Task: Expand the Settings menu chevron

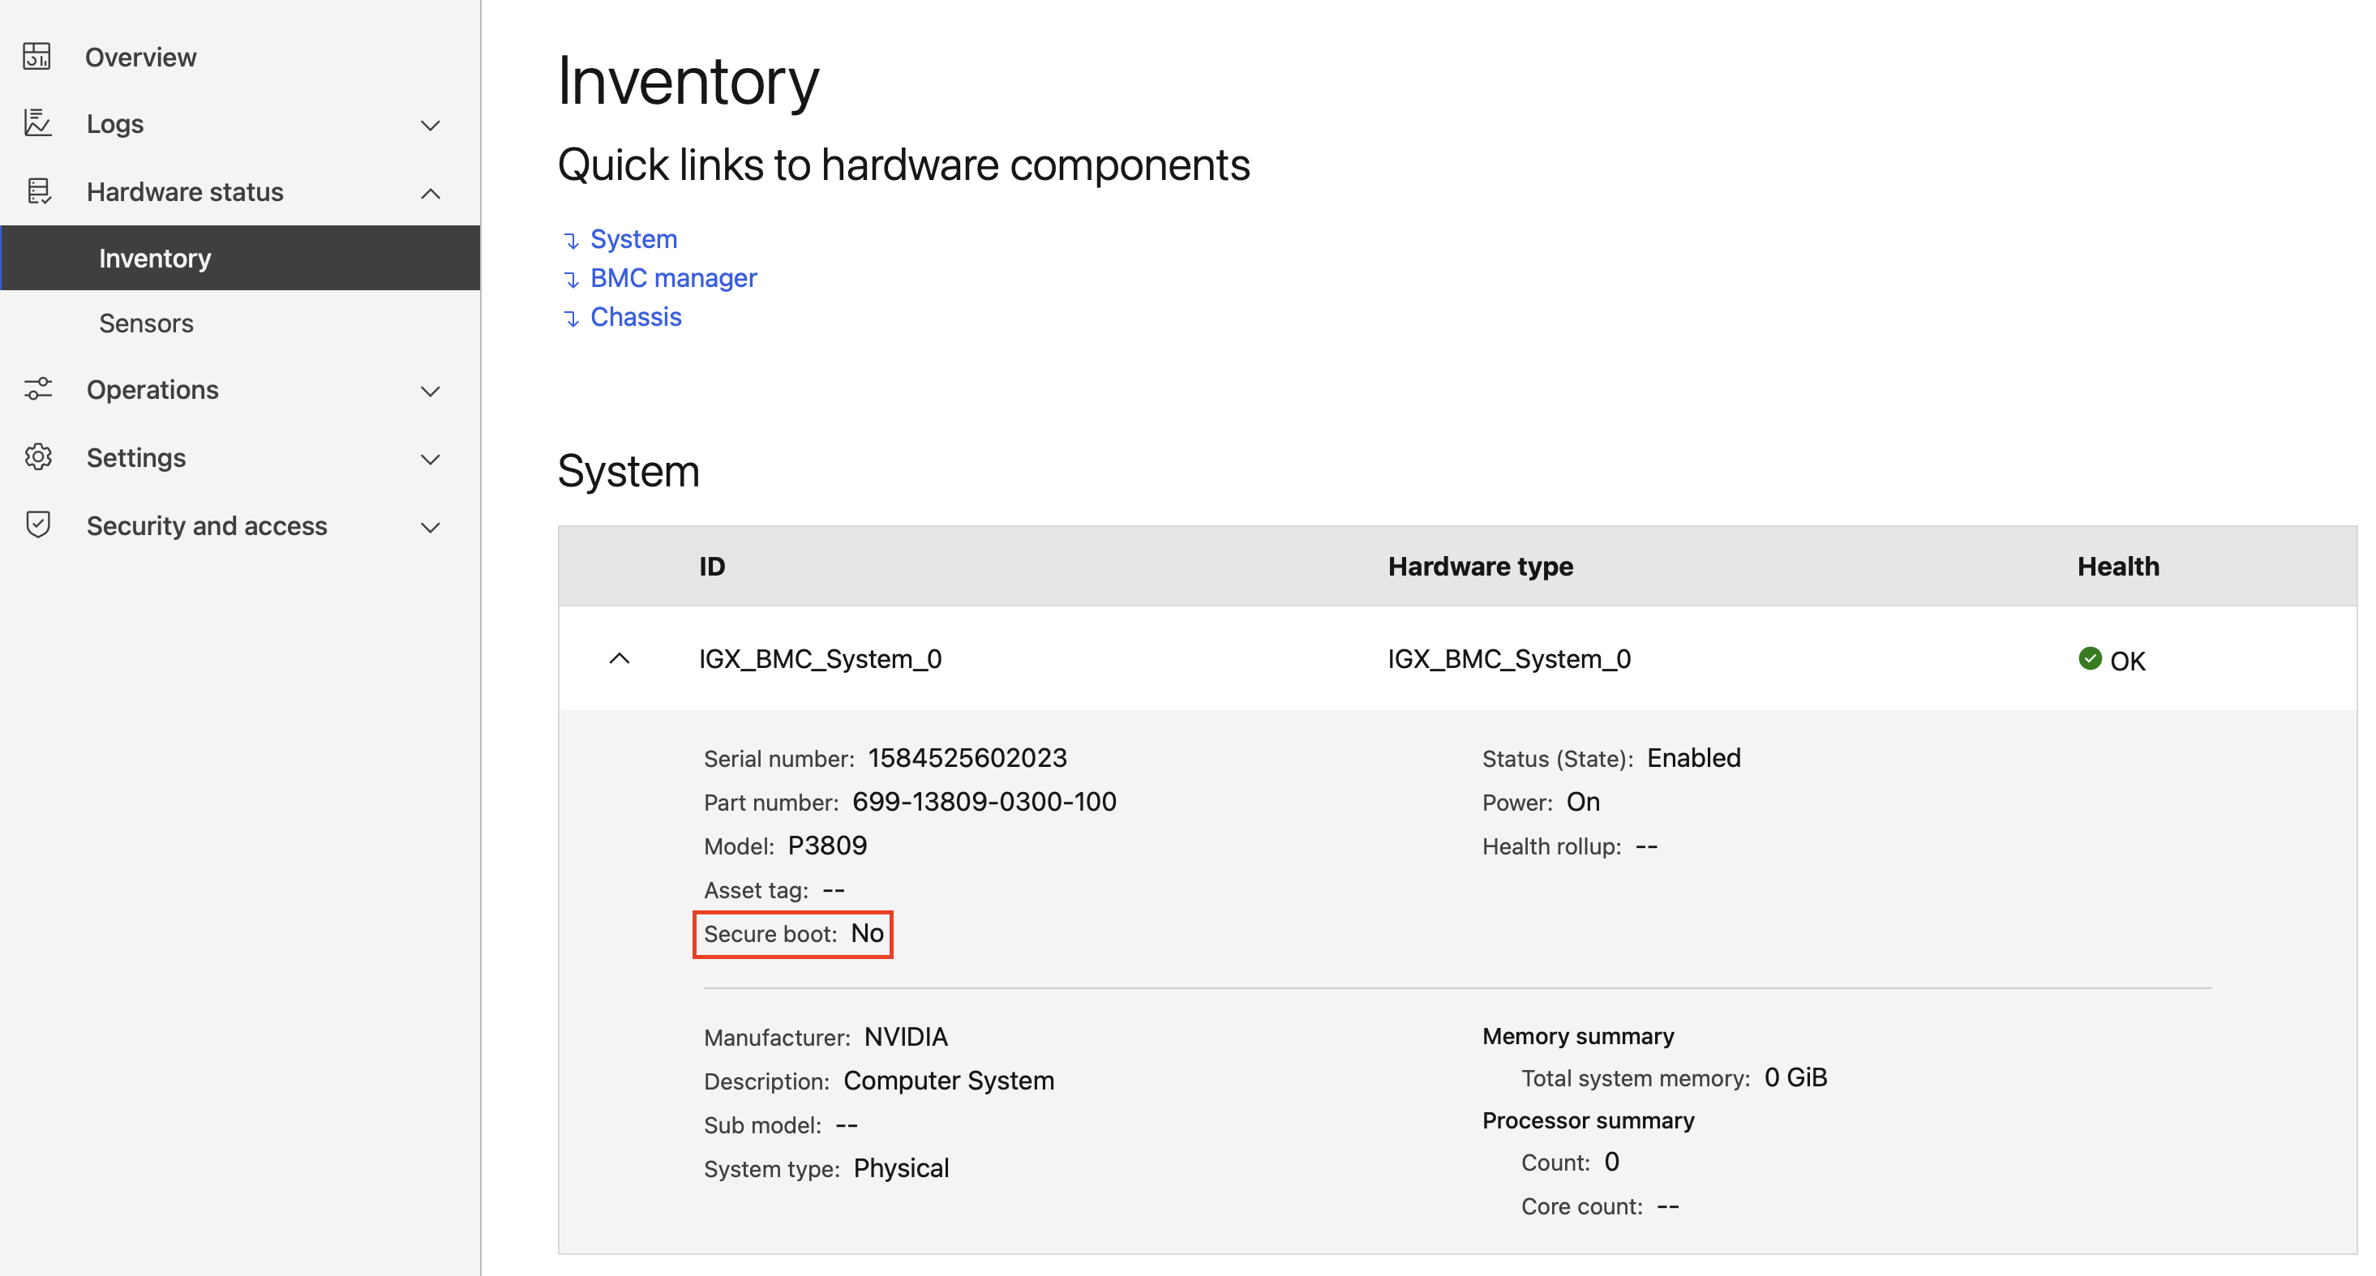Action: (x=430, y=459)
